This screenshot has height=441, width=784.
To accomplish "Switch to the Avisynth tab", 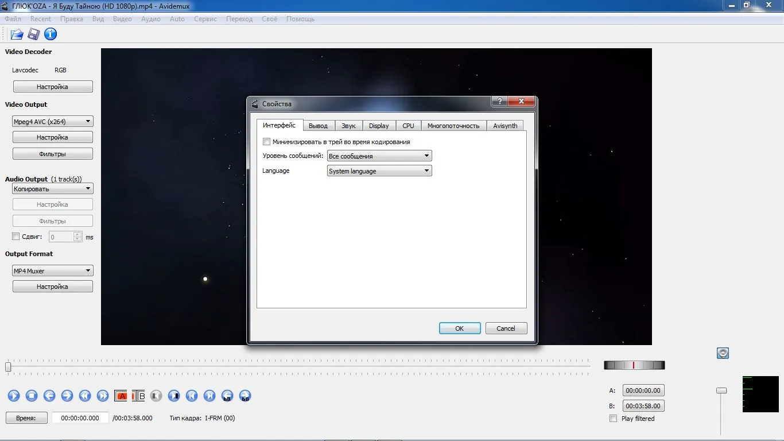I will point(505,126).
